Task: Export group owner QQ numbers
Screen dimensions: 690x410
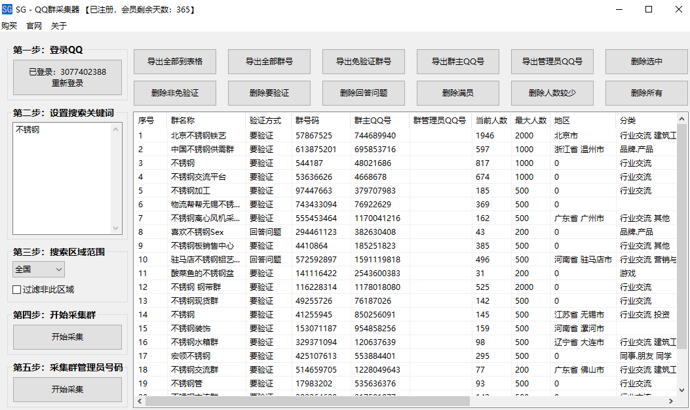Action: pos(457,61)
